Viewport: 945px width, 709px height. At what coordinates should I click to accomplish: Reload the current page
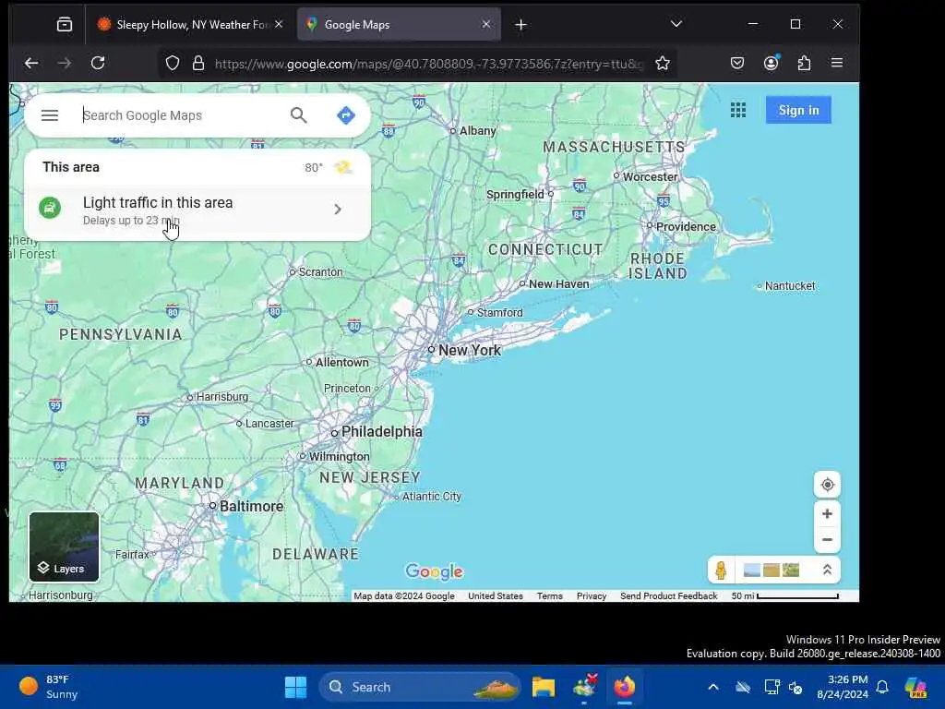(98, 63)
